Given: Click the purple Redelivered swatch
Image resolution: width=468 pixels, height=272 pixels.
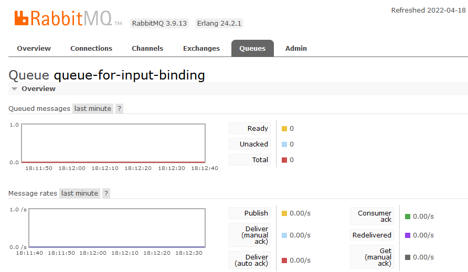Looking at the screenshot, I should [x=408, y=235].
